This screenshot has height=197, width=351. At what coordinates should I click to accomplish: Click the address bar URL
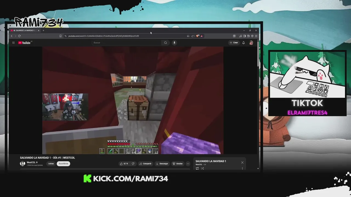click(x=103, y=36)
